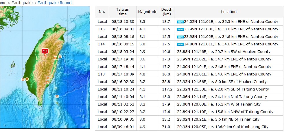This screenshot has height=133, width=284.
Task: Click the 'Location' column header
Action: (x=229, y=12)
